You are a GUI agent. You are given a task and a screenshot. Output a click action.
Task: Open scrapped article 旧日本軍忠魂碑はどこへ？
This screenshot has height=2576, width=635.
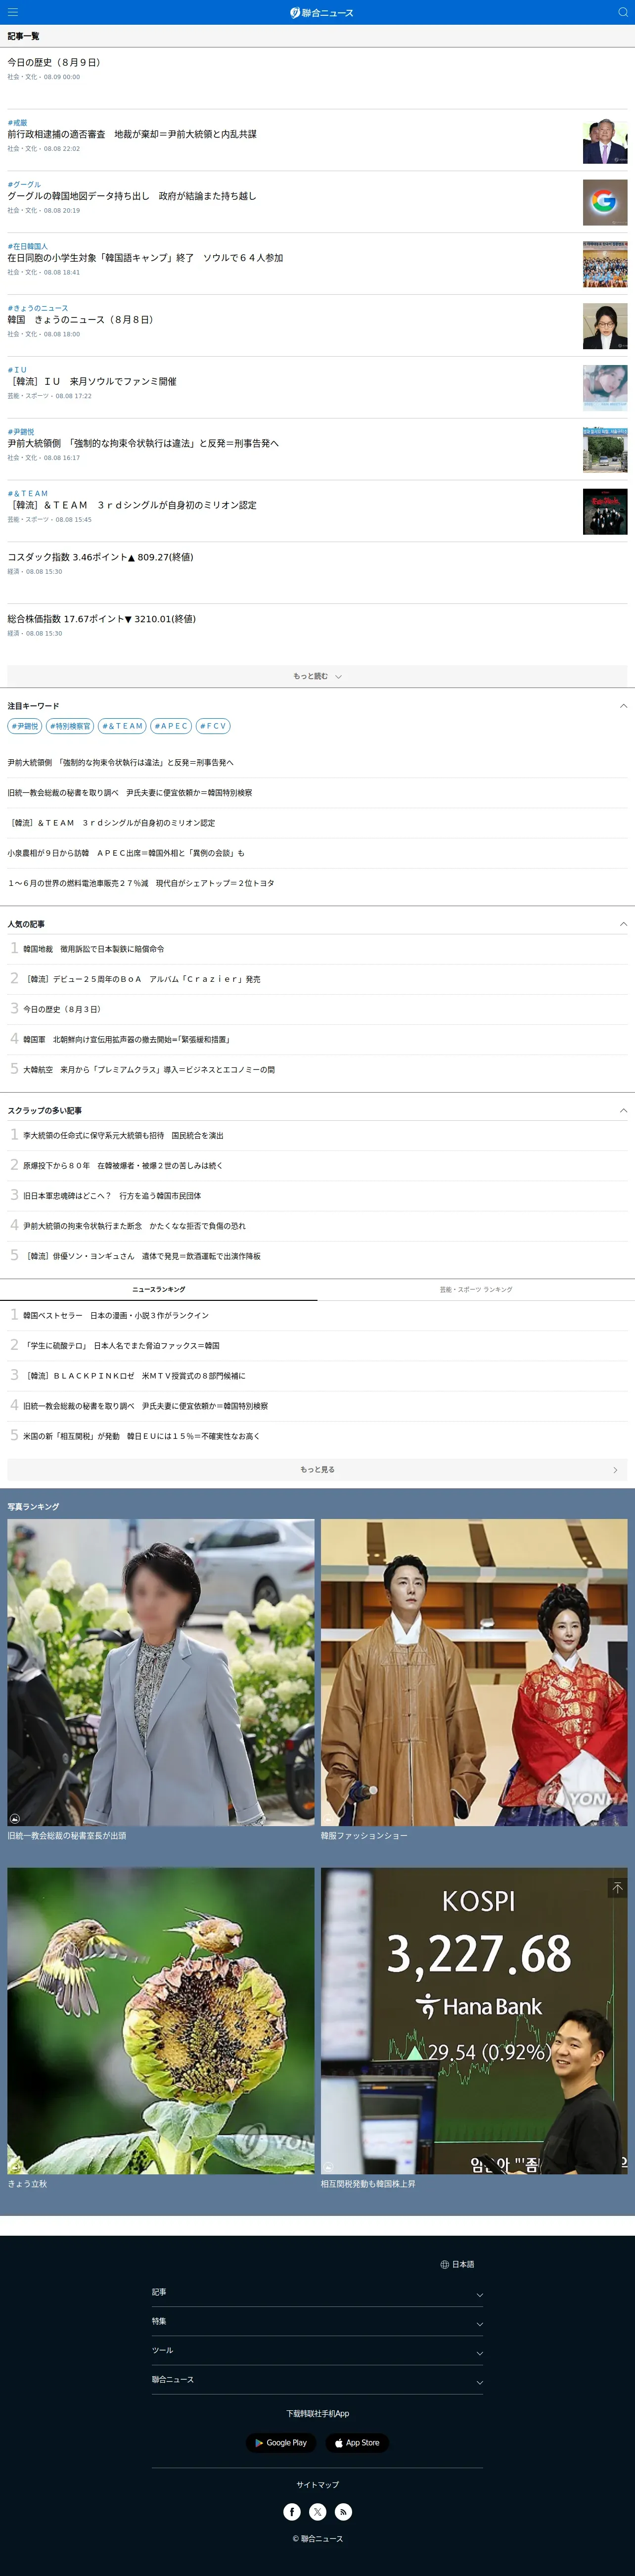coord(112,1195)
